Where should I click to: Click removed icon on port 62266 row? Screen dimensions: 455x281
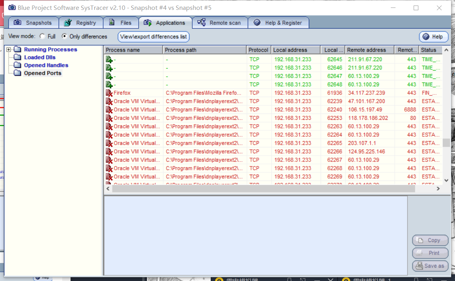[109, 152]
